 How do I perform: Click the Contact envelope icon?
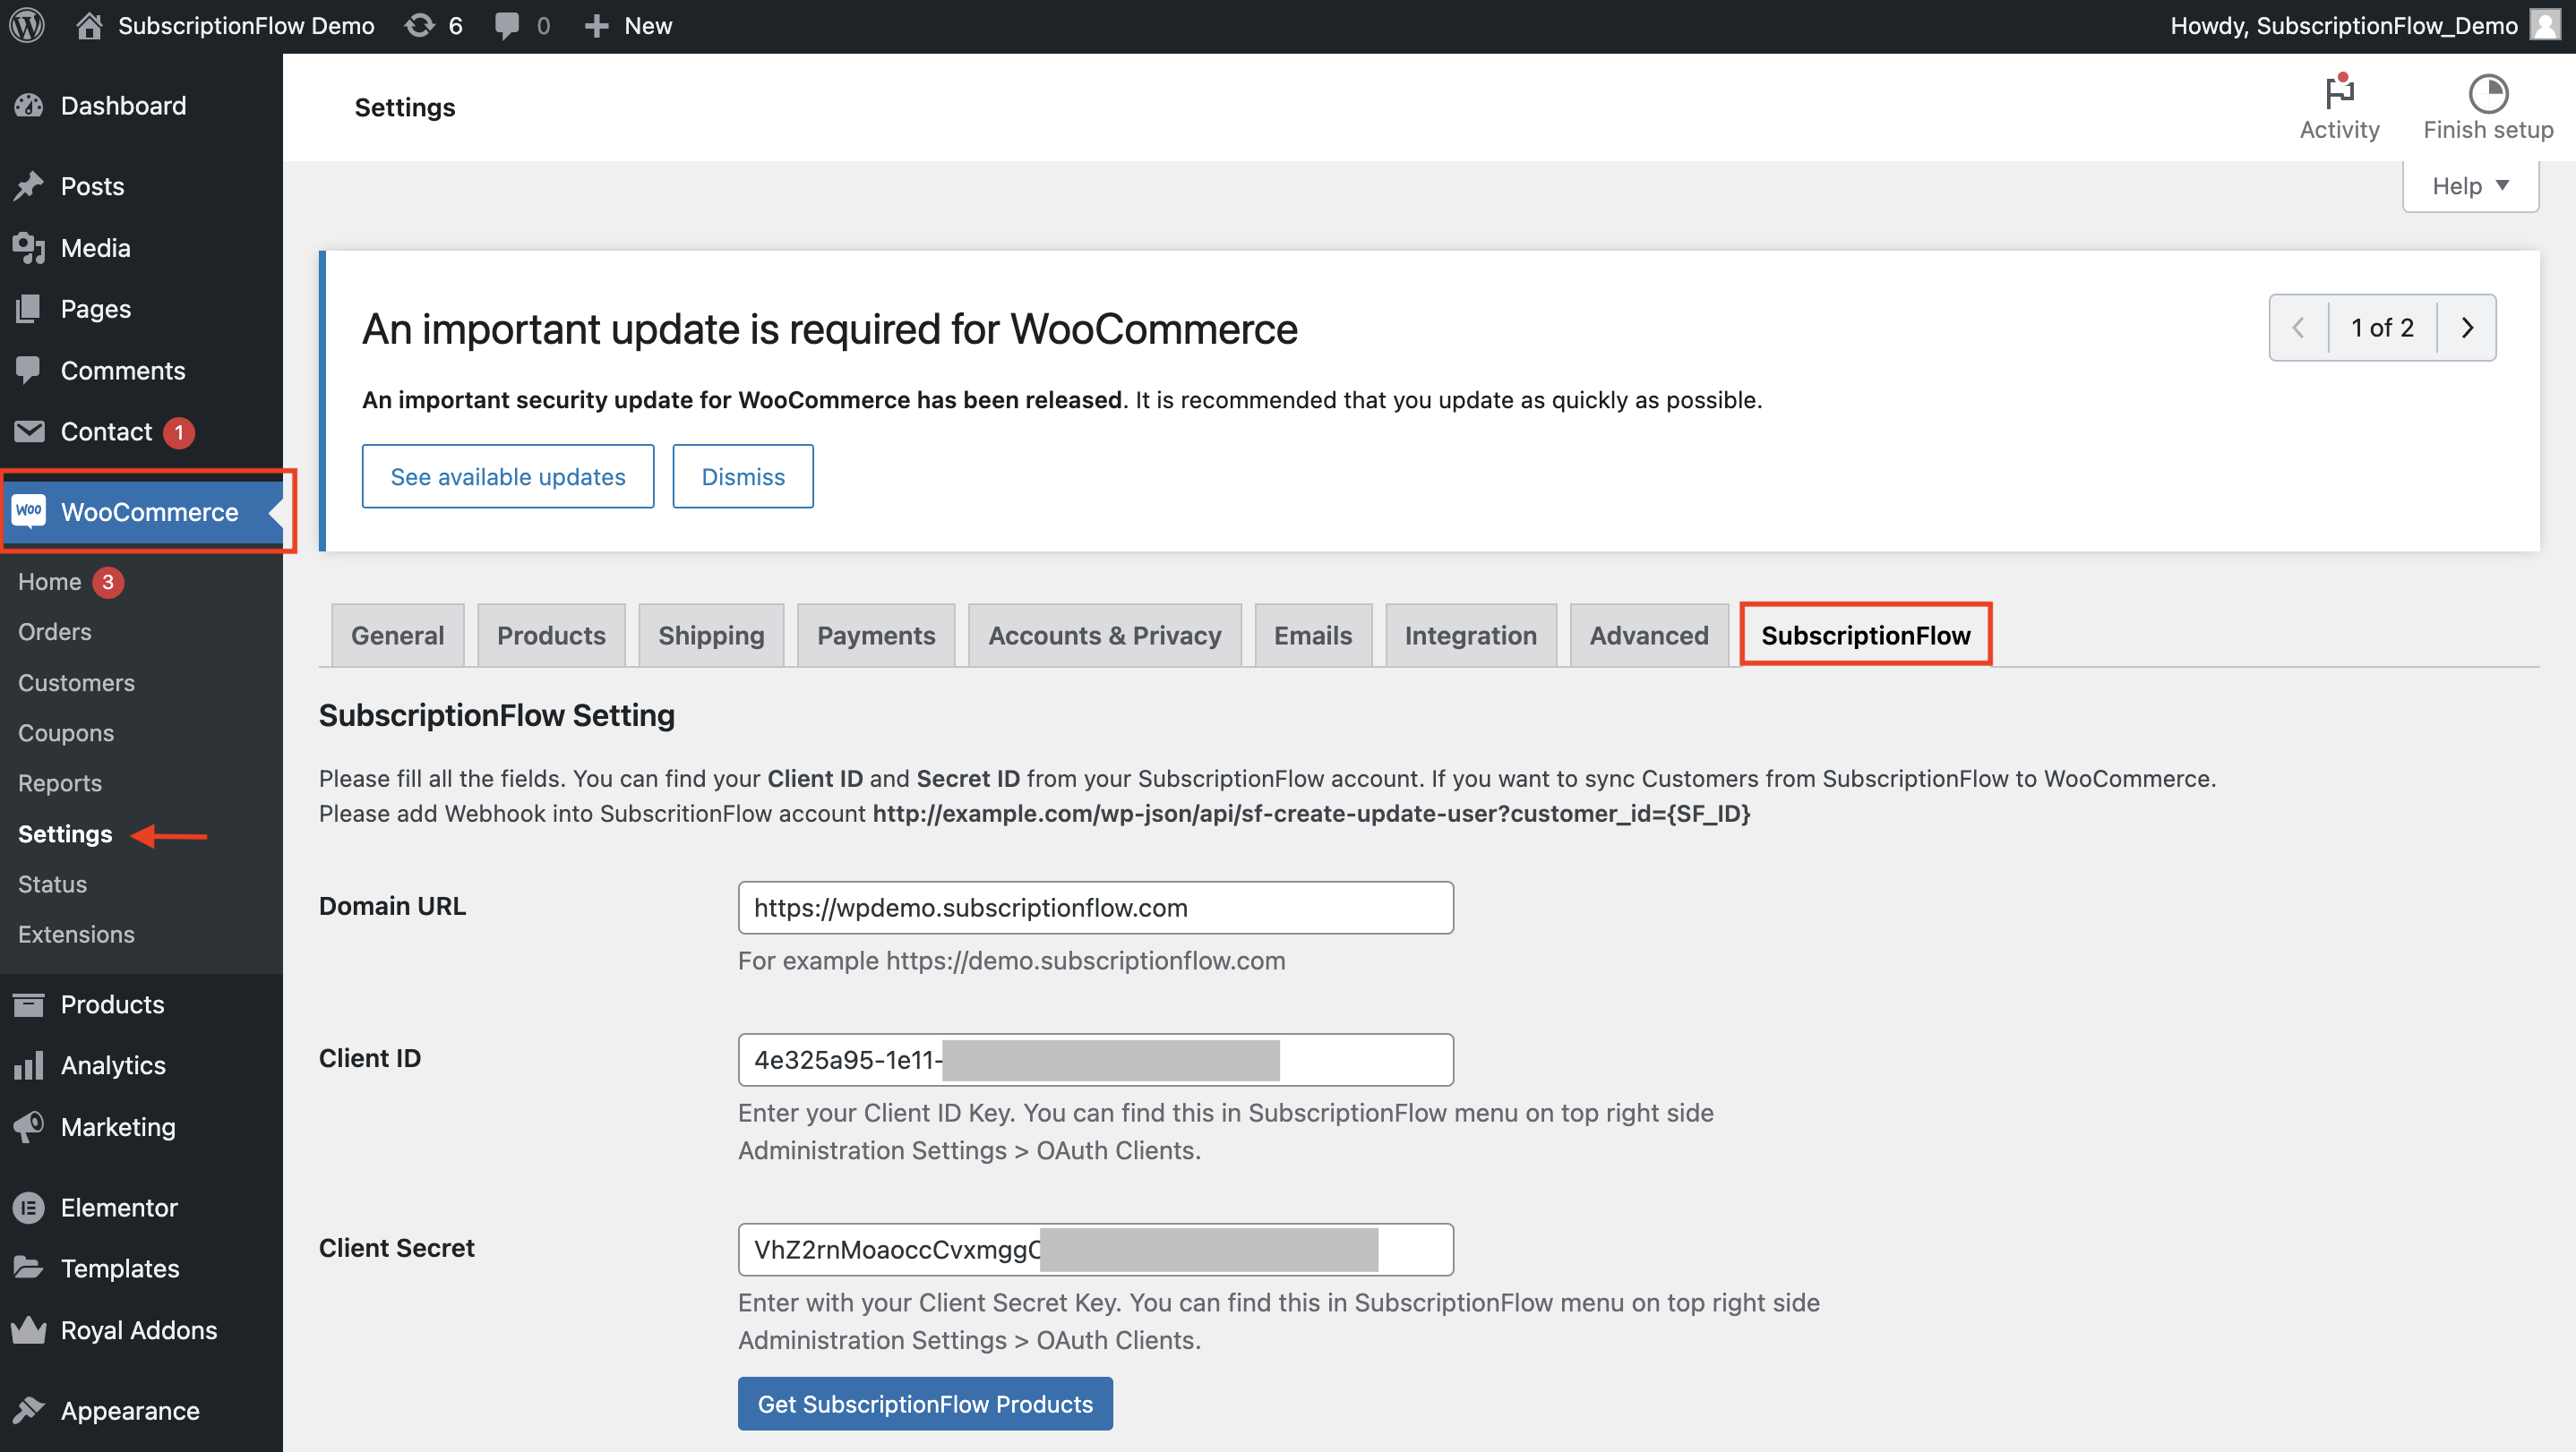pyautogui.click(x=29, y=431)
